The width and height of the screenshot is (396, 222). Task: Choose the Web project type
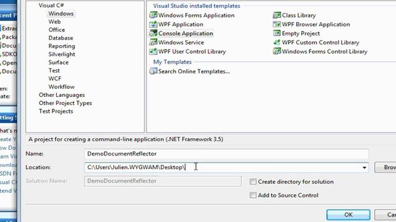point(54,22)
